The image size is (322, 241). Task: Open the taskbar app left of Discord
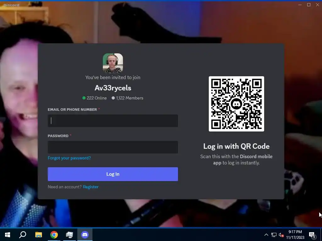tap(69, 235)
